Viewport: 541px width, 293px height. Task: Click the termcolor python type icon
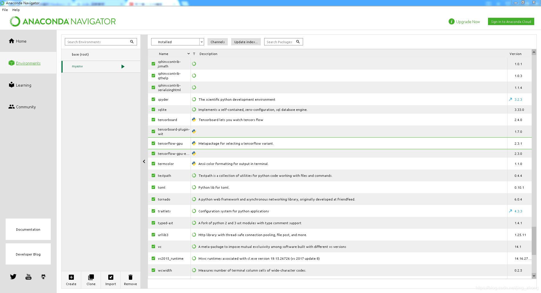point(194,164)
